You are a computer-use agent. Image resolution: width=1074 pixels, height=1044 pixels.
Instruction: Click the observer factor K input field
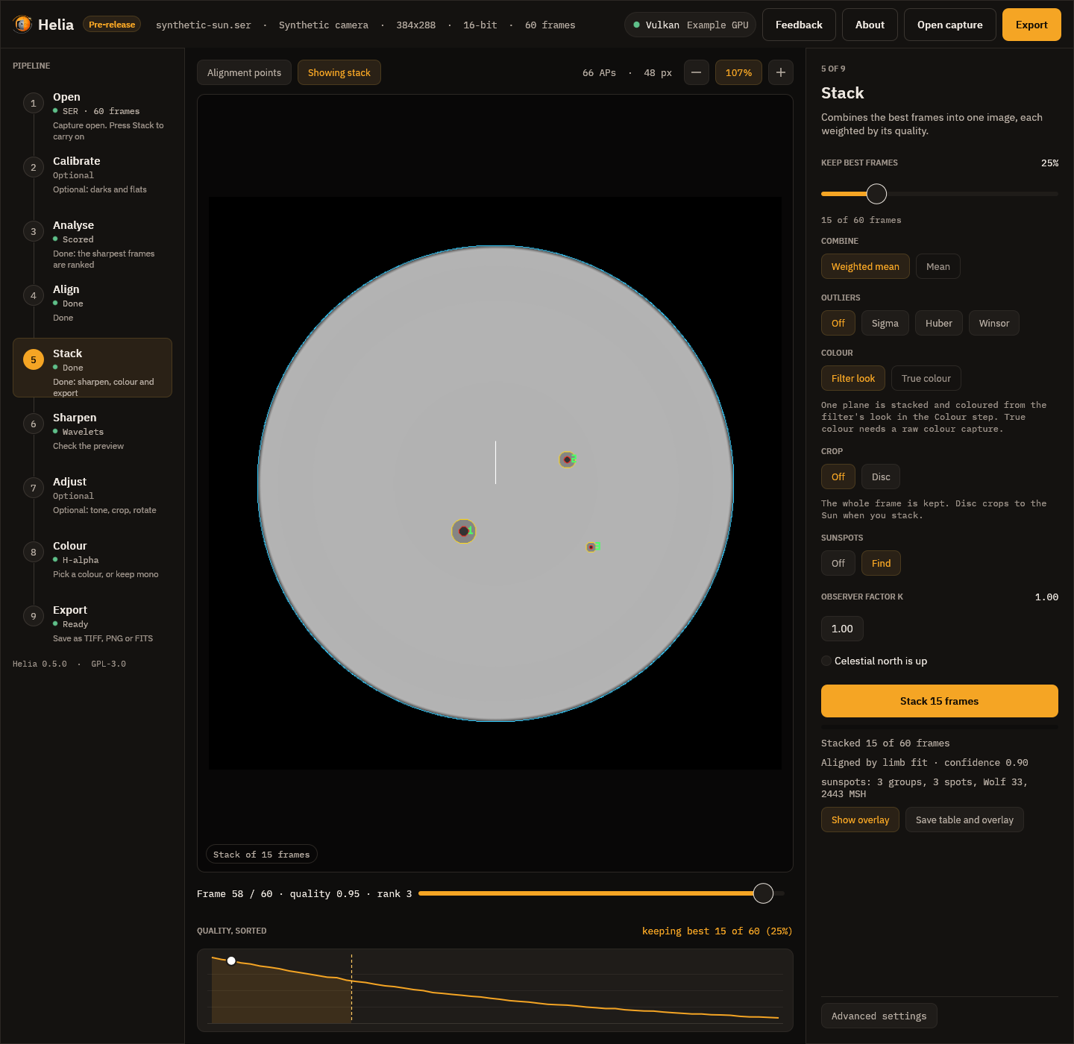pyautogui.click(x=842, y=629)
